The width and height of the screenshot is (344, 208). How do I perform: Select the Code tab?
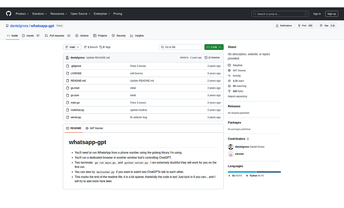coord(12,36)
